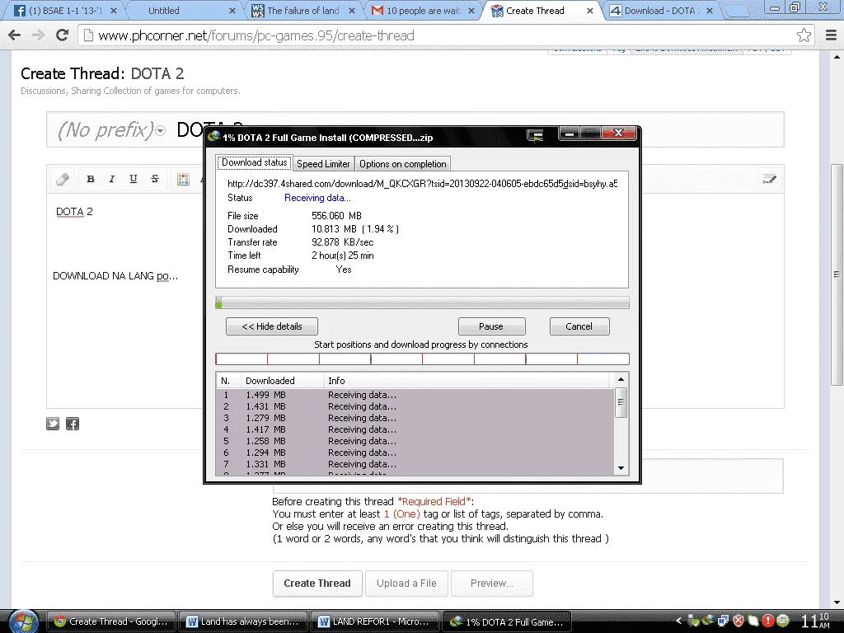
Task: Click the IDM icon in dialog title
Action: [213, 136]
